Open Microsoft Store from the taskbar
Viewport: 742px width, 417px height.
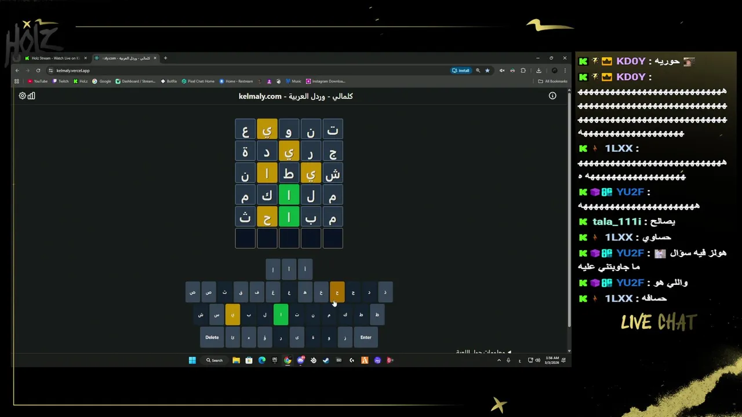pyautogui.click(x=249, y=360)
